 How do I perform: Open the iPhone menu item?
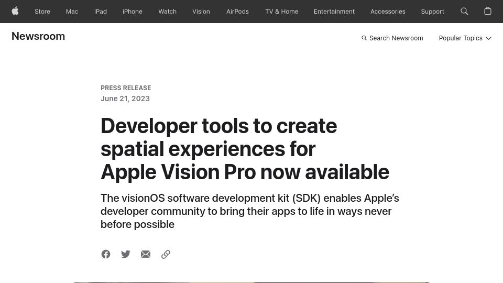click(x=132, y=12)
